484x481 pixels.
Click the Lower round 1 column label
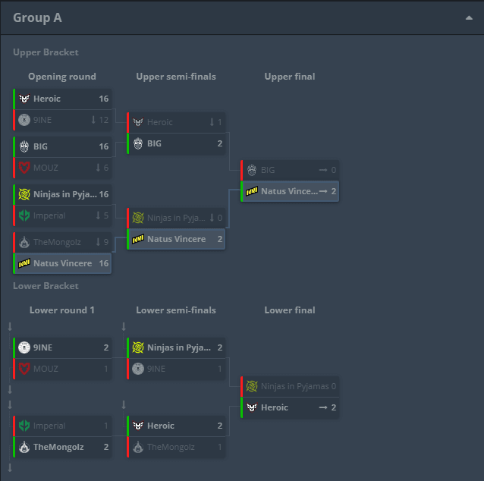click(62, 310)
